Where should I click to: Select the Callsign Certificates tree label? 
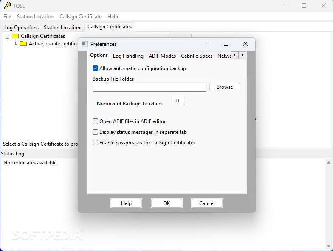(43, 36)
